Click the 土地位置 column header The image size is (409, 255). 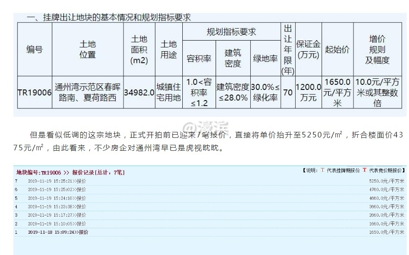click(87, 49)
